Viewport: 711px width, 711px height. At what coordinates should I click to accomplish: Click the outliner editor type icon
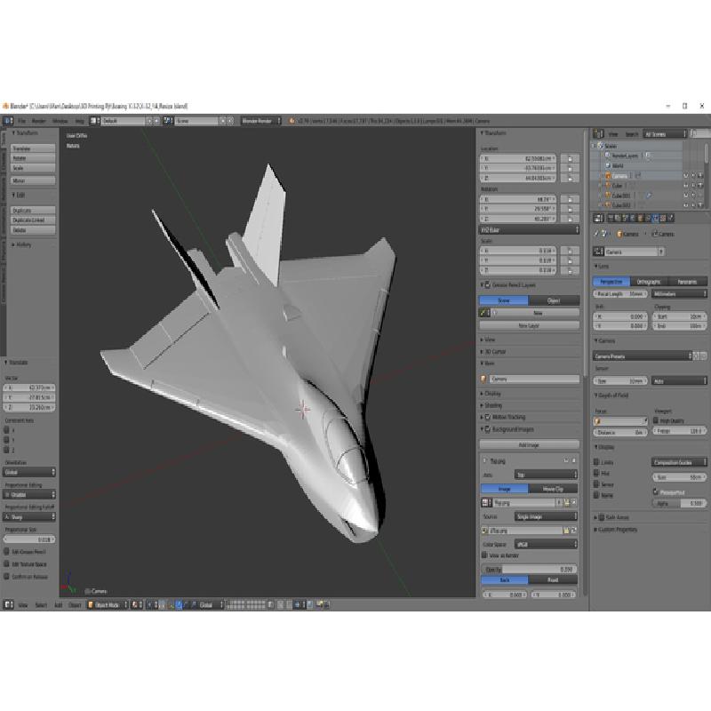click(x=598, y=134)
